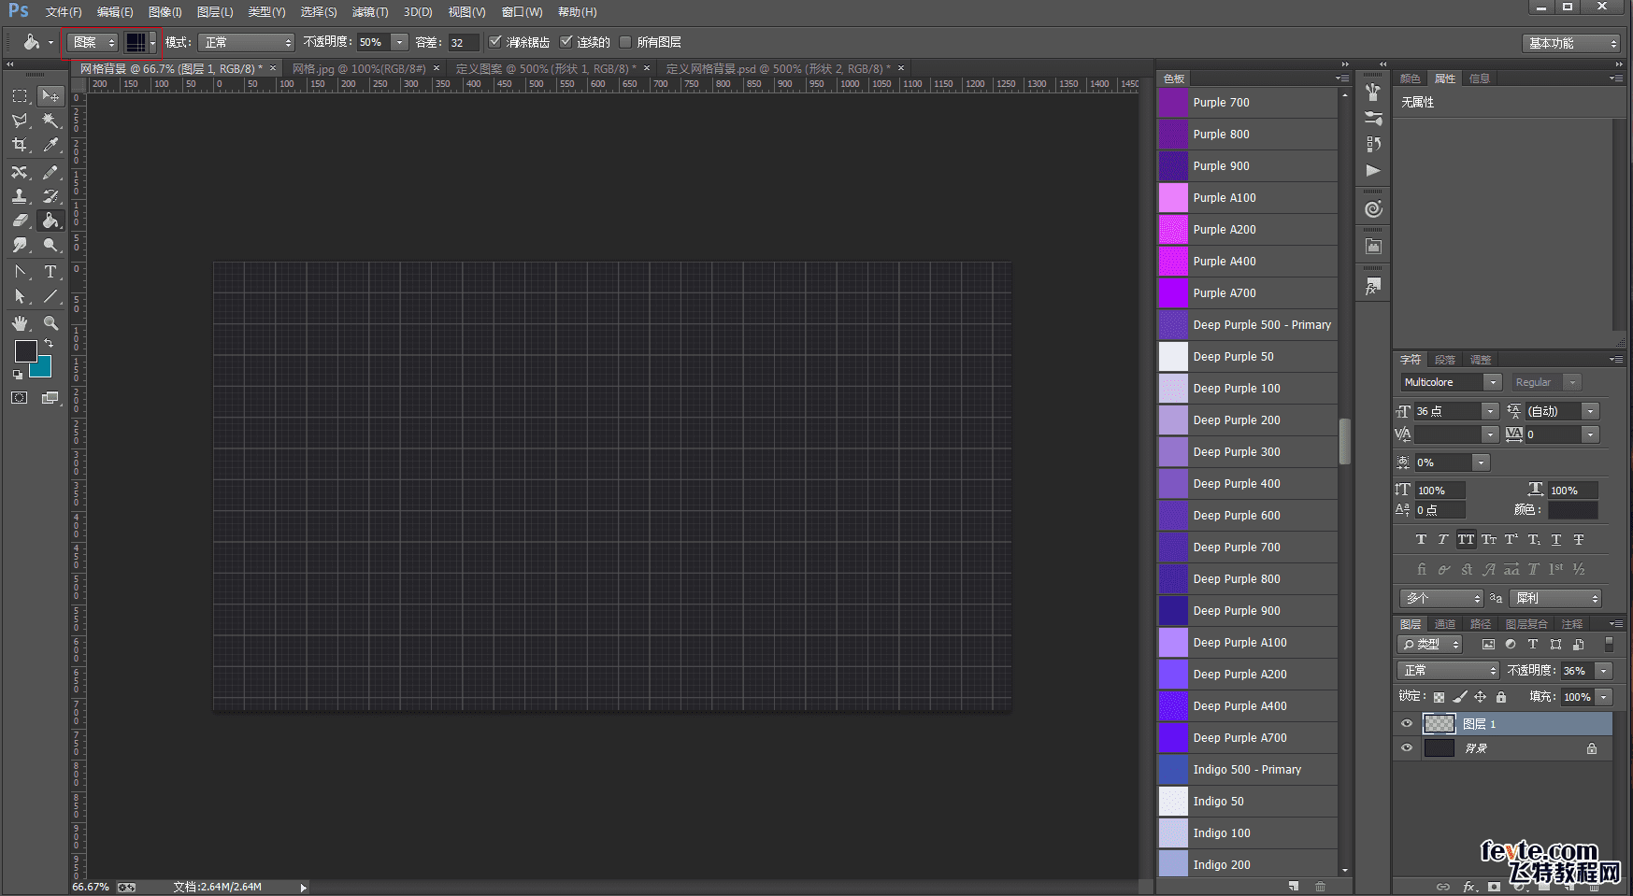
Task: Select the Eyedropper tool
Action: (x=50, y=145)
